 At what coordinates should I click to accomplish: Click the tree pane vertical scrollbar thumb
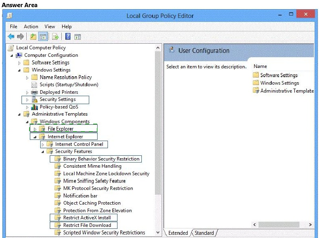tap(158, 123)
